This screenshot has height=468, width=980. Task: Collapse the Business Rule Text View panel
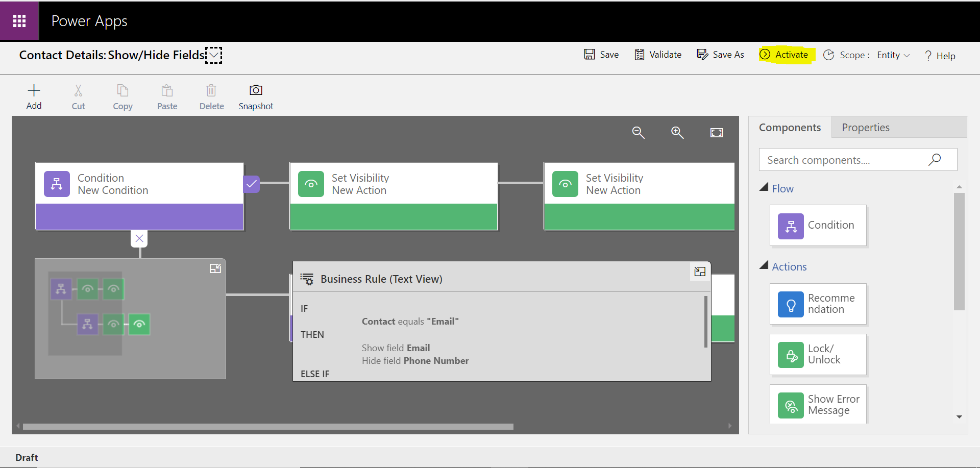point(700,272)
